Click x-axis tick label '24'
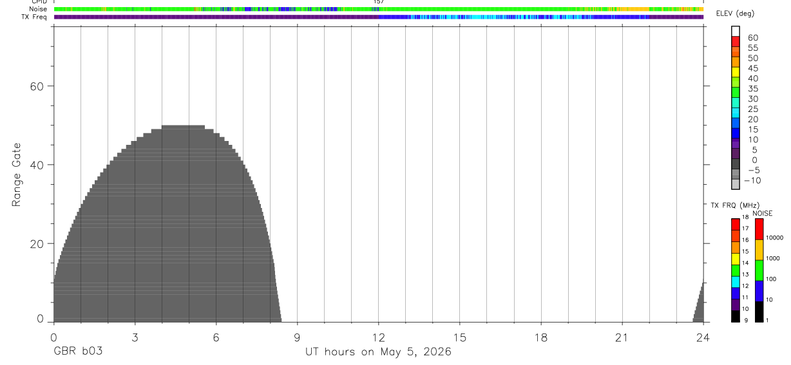The image size is (791, 365). click(703, 337)
